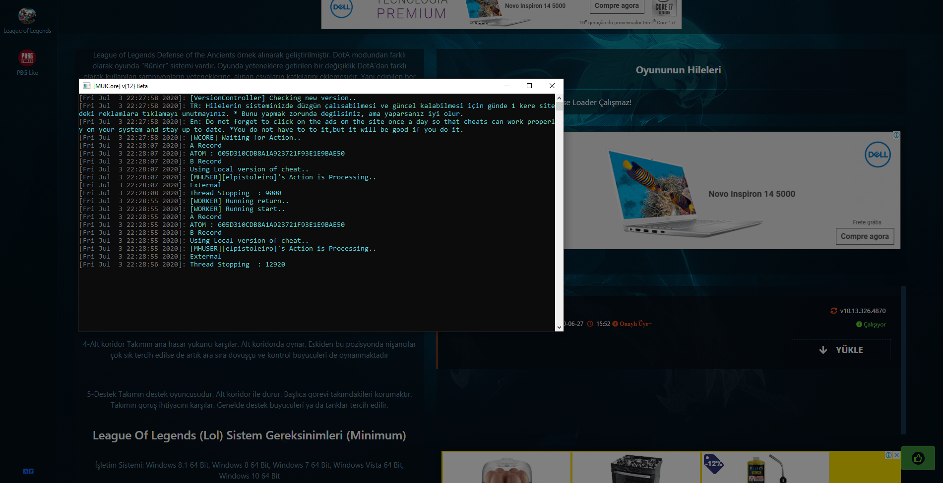Click the green thumbs-up like button

(918, 458)
